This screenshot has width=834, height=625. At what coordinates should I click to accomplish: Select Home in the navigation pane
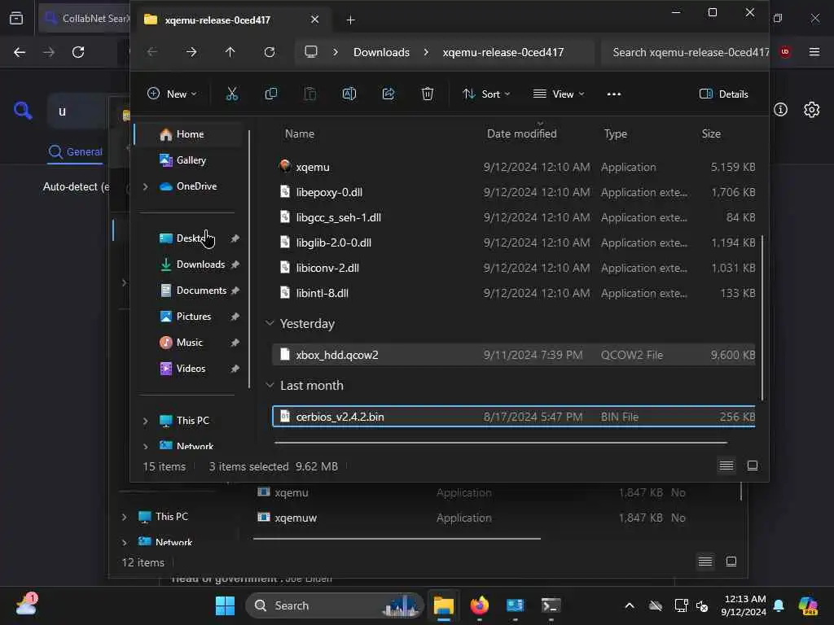190,134
